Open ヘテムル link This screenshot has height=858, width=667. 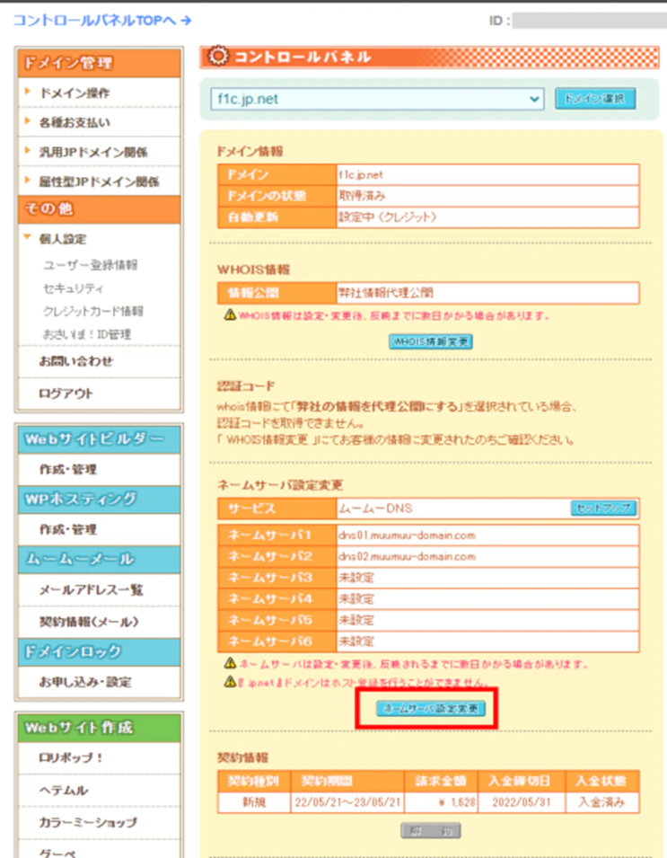point(64,790)
